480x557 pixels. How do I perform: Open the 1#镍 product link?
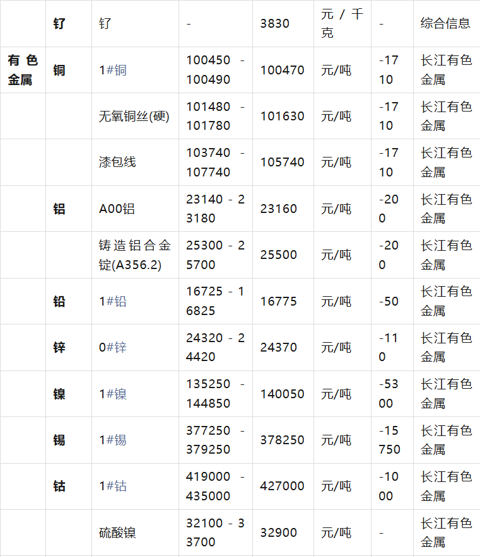(x=113, y=394)
